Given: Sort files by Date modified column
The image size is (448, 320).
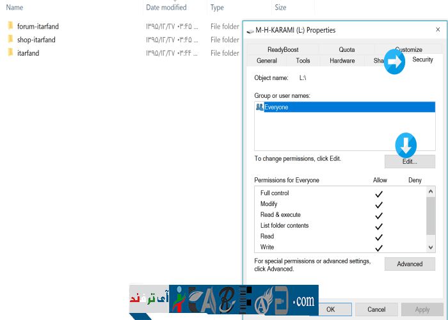Looking at the screenshot, I should click(166, 8).
